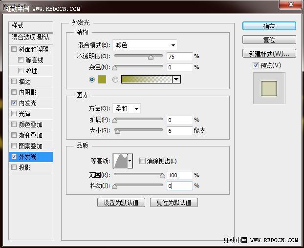Enable the 投影 drop shadow checkbox
304x248 pixels.
pos(14,167)
